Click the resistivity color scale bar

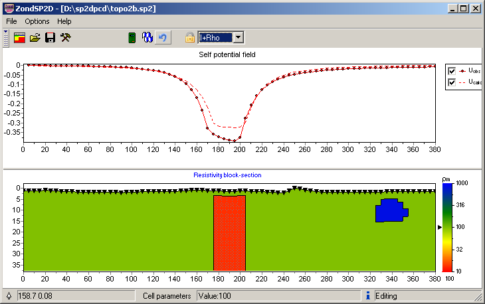click(448, 226)
